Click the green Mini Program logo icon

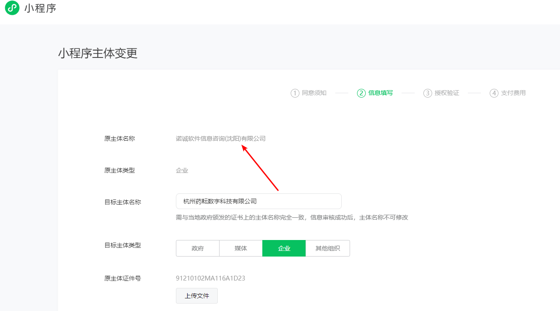12,8
